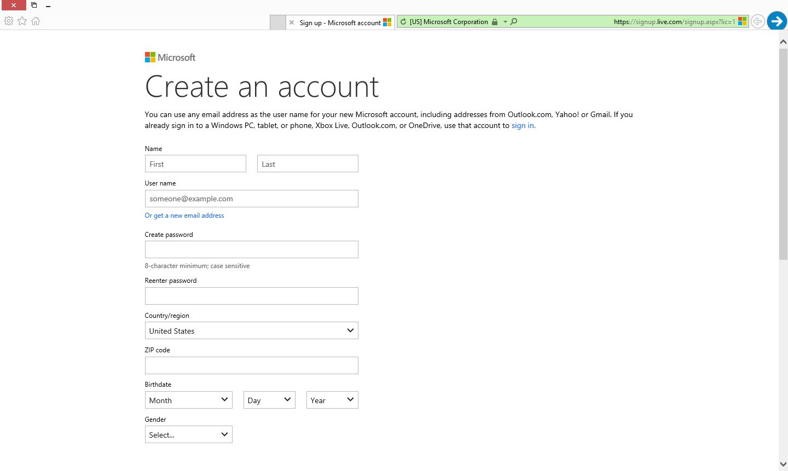Close the Sign up - Microsoft account tab
Screen dimensions: 788x471
[x=292, y=22]
